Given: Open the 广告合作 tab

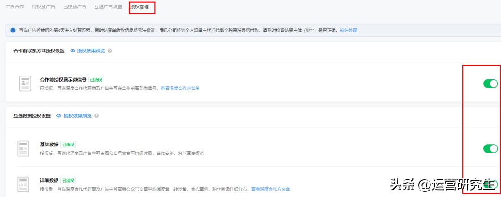Looking at the screenshot, I should tap(15, 6).
